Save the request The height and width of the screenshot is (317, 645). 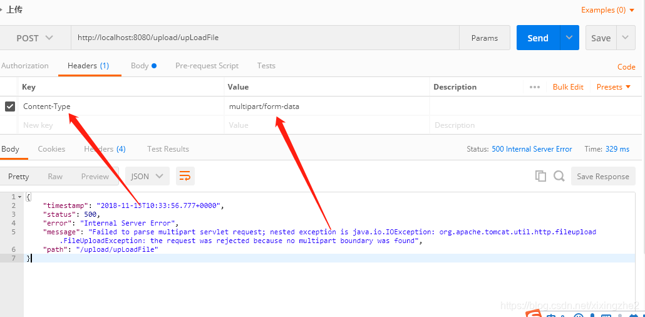(x=601, y=38)
